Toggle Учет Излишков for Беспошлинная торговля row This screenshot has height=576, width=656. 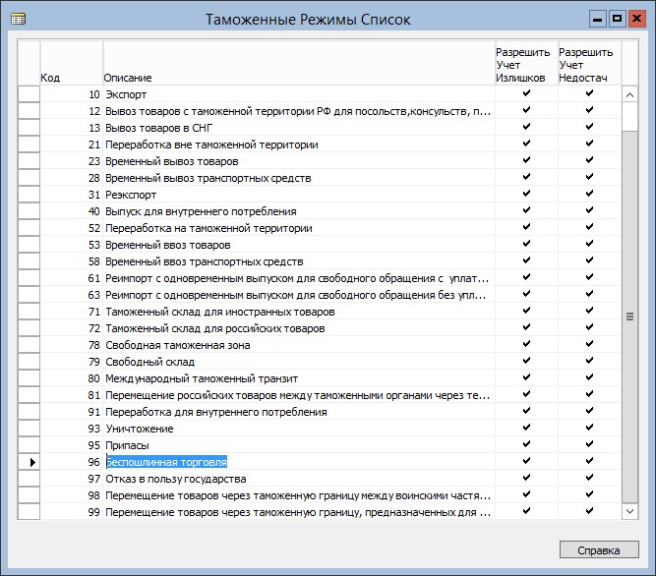[x=526, y=461]
